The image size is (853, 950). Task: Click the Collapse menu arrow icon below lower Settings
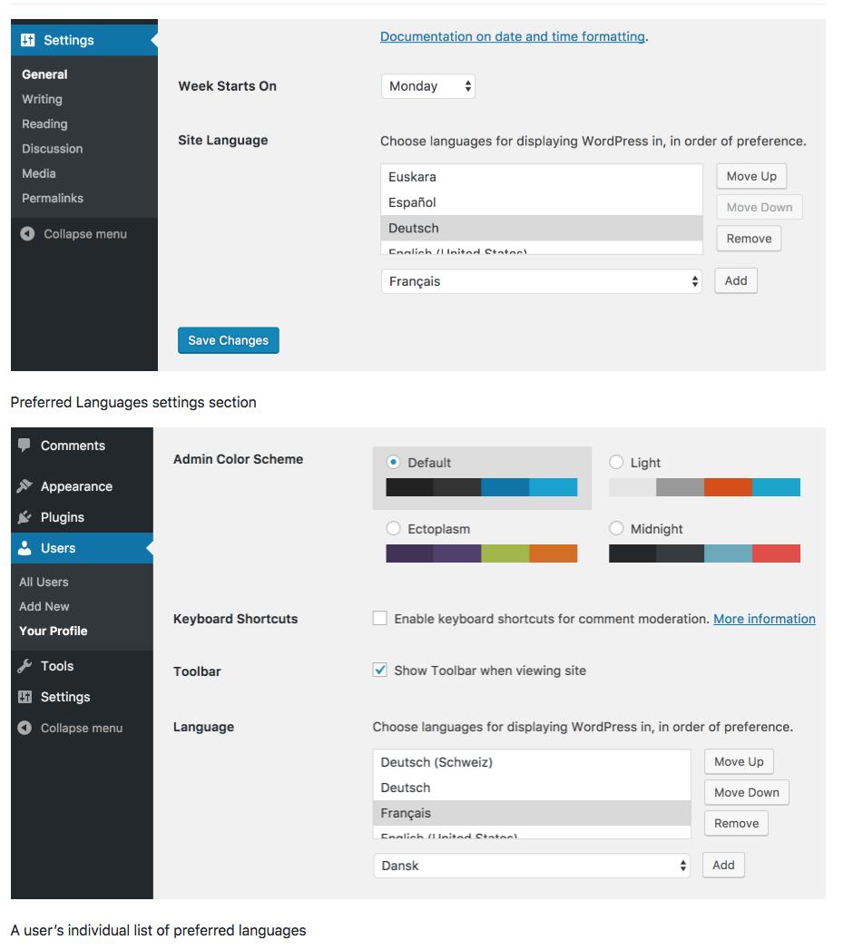coord(25,728)
